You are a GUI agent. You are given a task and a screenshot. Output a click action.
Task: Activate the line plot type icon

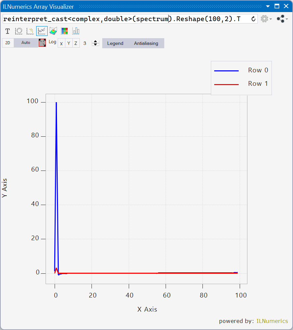point(42,31)
